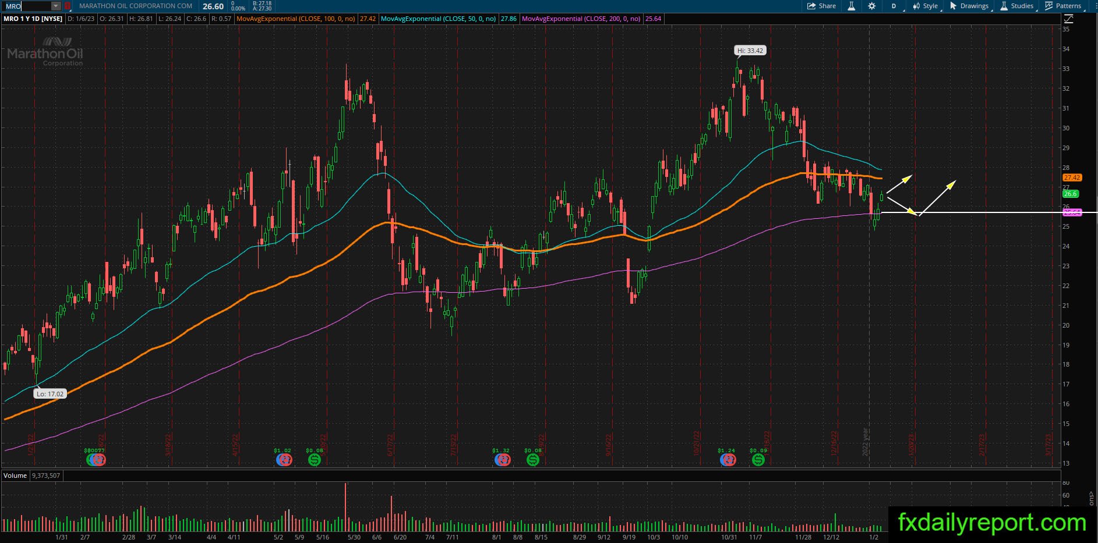
Task: Open the symbol dropdown arrow next to MRO
Action: [56, 6]
